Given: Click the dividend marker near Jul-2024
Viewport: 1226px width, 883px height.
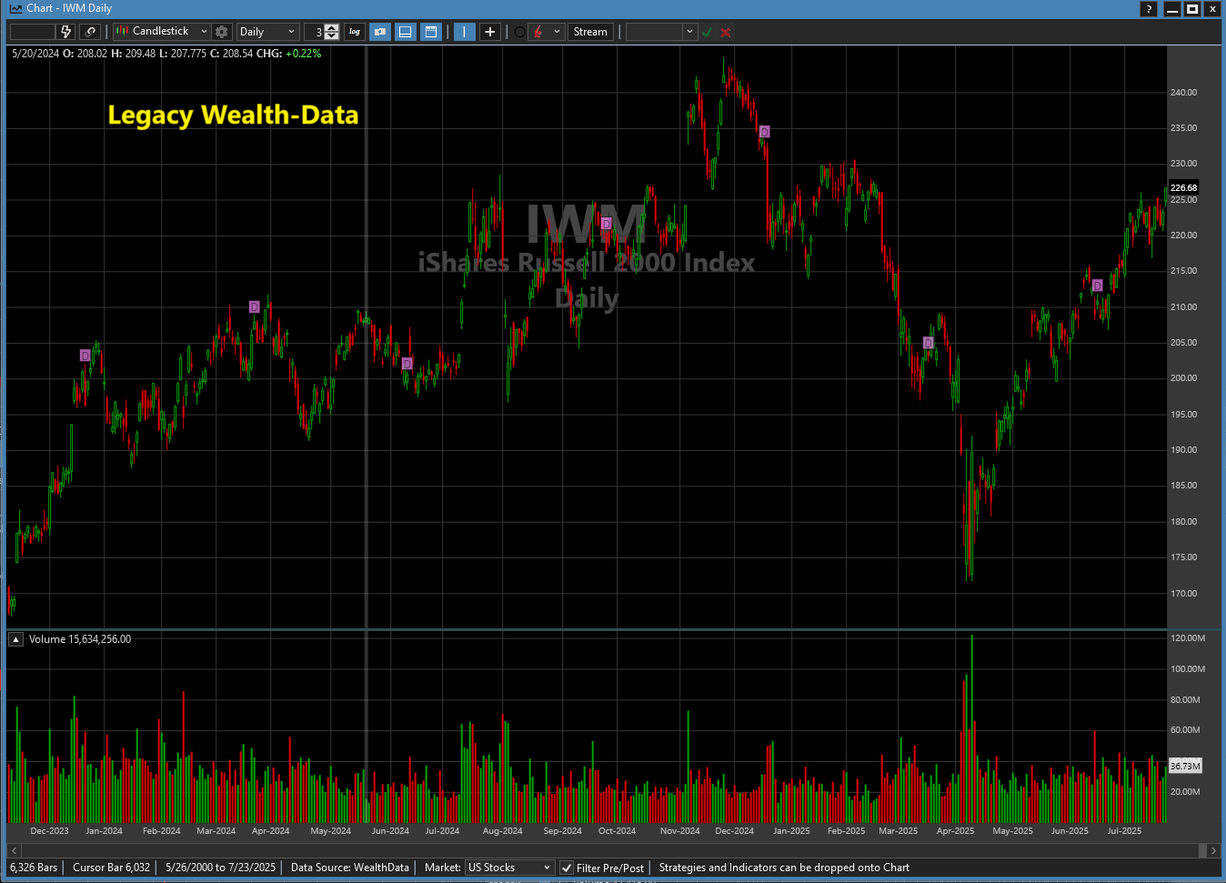Looking at the screenshot, I should 407,364.
